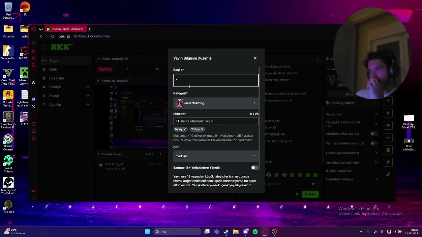Image resolution: width=422 pixels, height=237 pixels.
Task: Open Yasaklanmış kelimeler settings
Action: [x=351, y=163]
